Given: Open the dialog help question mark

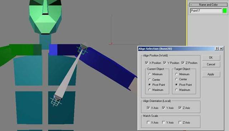Looking at the screenshot, I should click(217, 49).
